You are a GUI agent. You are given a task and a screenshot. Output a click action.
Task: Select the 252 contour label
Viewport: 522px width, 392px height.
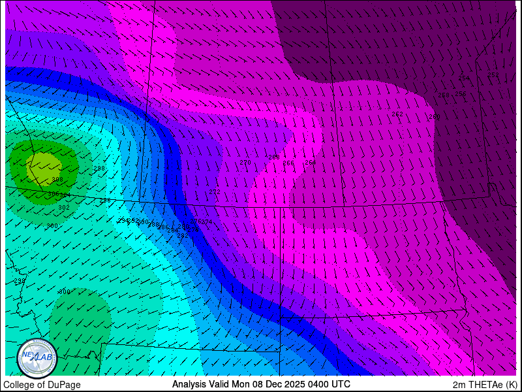click(x=493, y=75)
